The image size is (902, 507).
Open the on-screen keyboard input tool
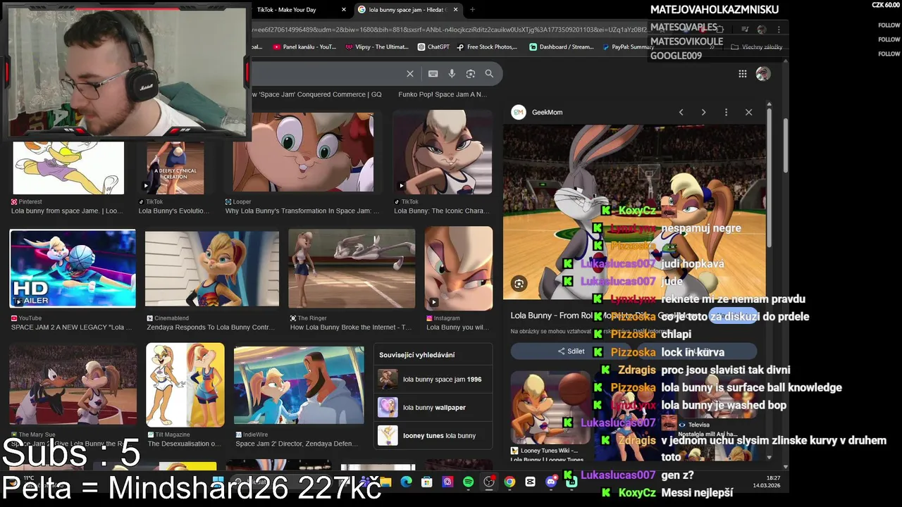pos(433,74)
